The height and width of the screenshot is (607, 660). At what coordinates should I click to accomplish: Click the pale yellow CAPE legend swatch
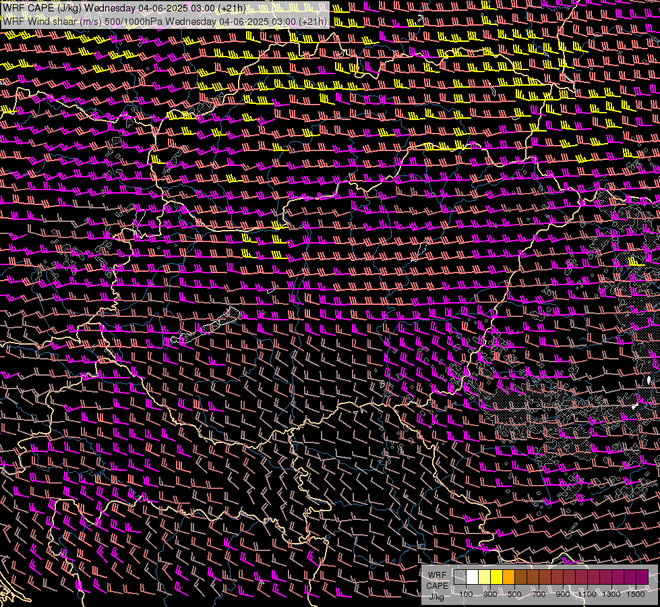click(485, 577)
